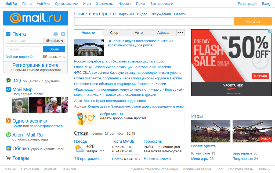The image size is (275, 173).
Task: Switch to the Новости tab
Action: pos(88,32)
